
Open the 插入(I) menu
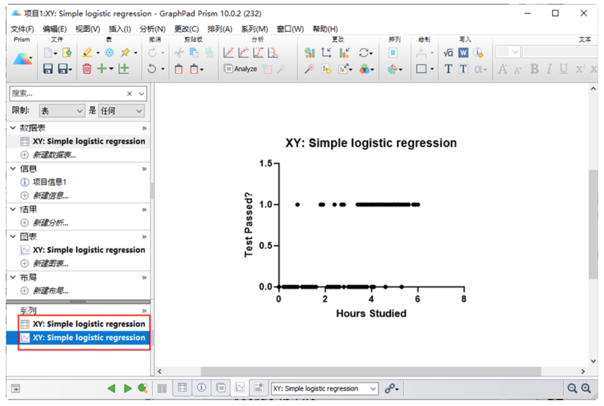120,29
